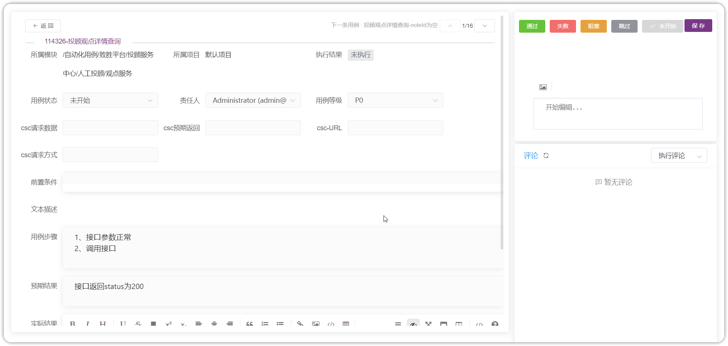
Task: Toggle the preview eye icon in editor toolbar
Action: pyautogui.click(x=413, y=323)
